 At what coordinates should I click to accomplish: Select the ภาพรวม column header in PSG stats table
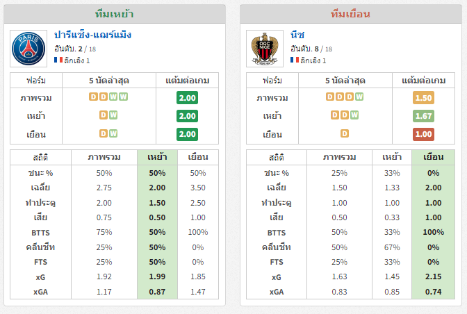click(x=104, y=157)
